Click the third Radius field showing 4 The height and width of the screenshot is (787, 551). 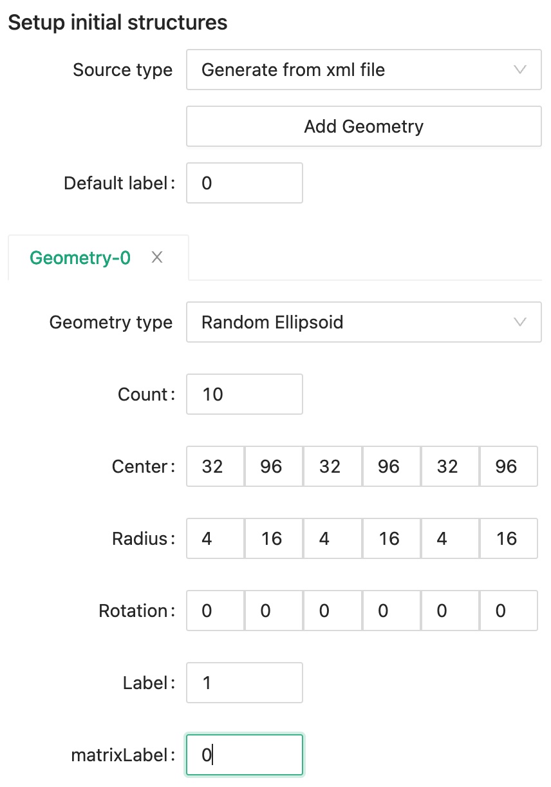pos(332,538)
